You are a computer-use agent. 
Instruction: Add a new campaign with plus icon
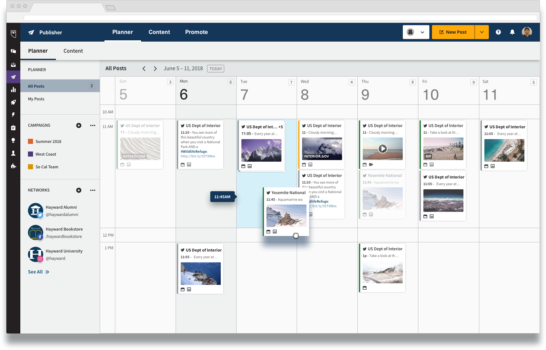79,125
